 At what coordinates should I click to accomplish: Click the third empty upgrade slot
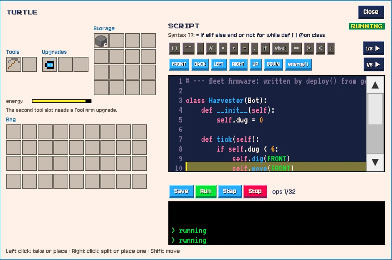[81, 64]
